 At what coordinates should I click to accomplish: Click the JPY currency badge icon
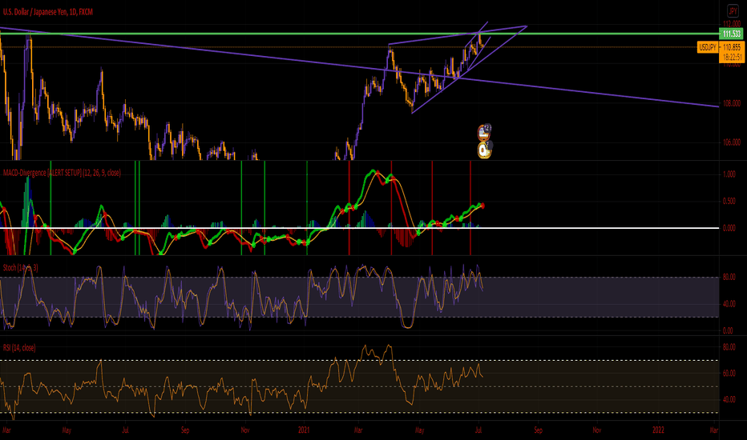(x=733, y=11)
